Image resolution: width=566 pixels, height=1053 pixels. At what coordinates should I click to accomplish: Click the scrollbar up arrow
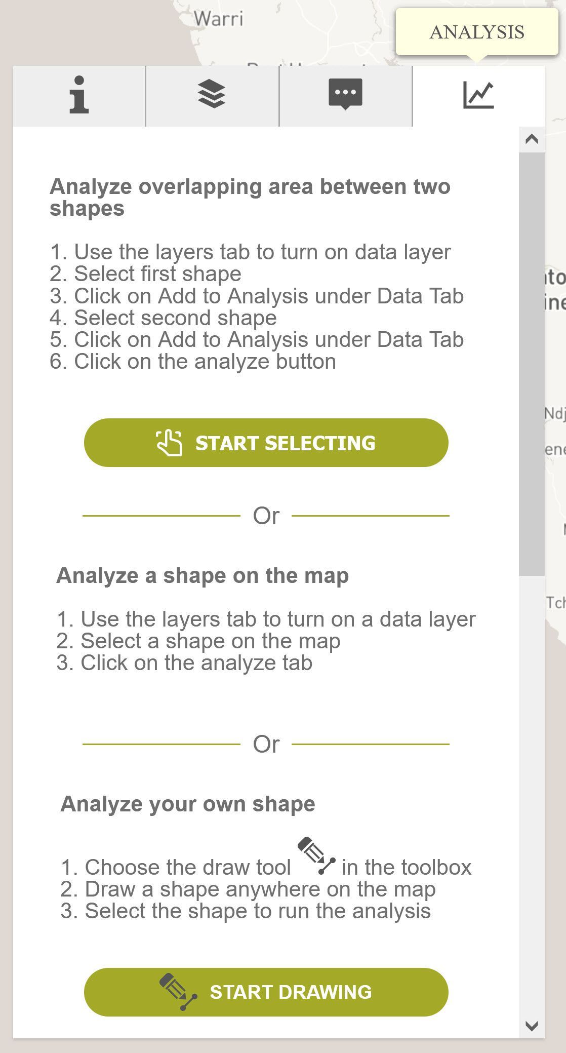pos(531,138)
